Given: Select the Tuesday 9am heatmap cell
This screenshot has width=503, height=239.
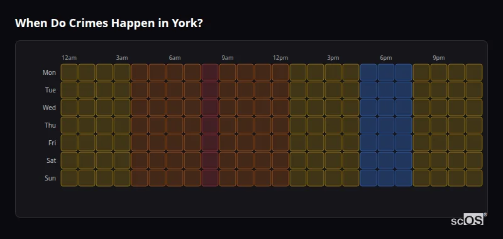Looking at the screenshot, I should pyautogui.click(x=228, y=90).
